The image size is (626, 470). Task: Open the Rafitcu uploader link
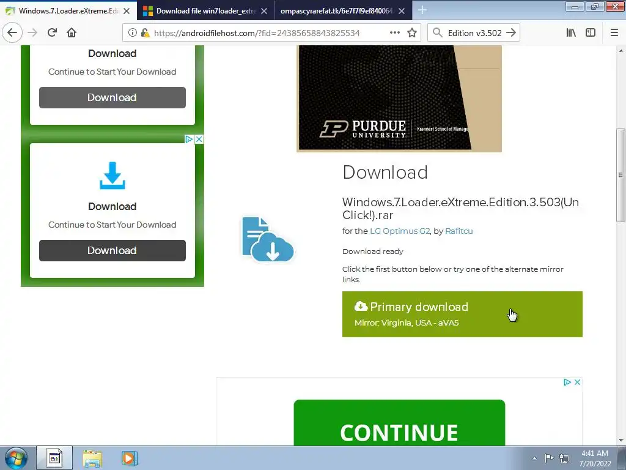458,231
